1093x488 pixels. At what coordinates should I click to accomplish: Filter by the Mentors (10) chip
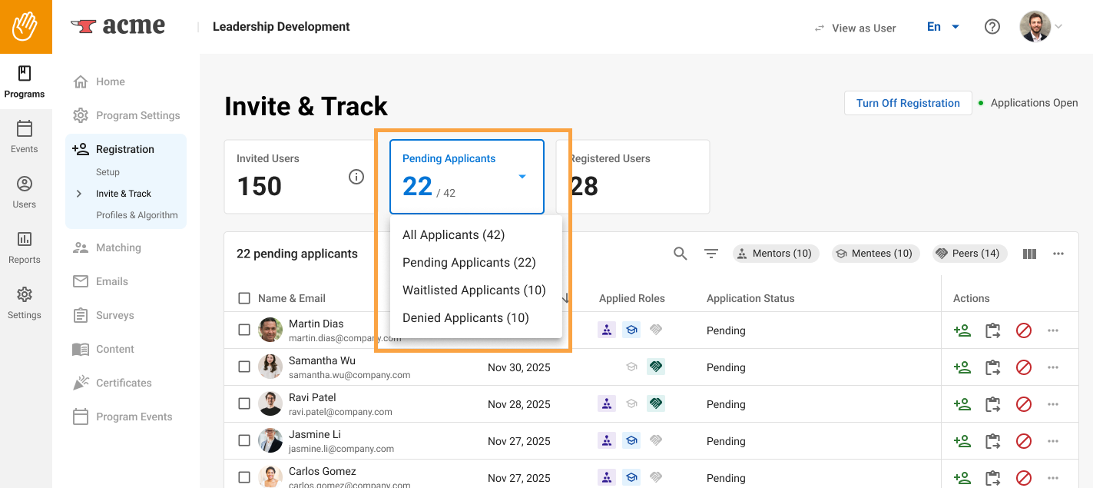(776, 254)
